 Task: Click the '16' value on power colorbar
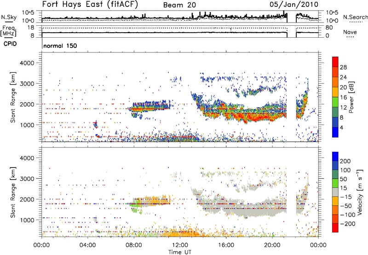pos(343,98)
